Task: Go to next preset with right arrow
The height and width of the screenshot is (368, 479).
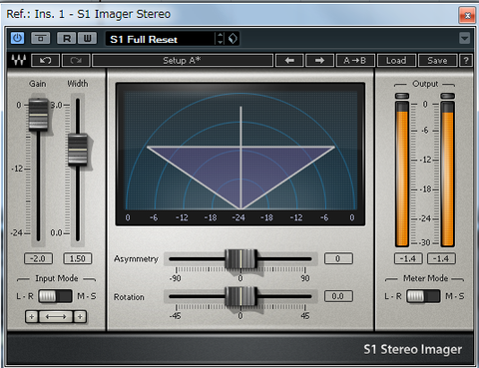Action: [x=319, y=61]
